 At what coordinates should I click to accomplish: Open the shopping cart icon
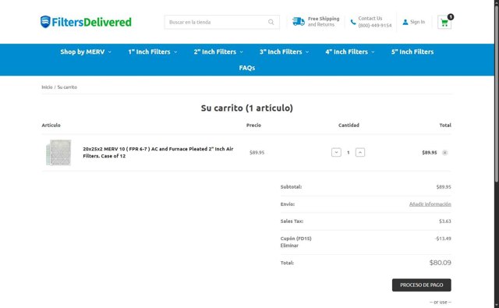(444, 23)
